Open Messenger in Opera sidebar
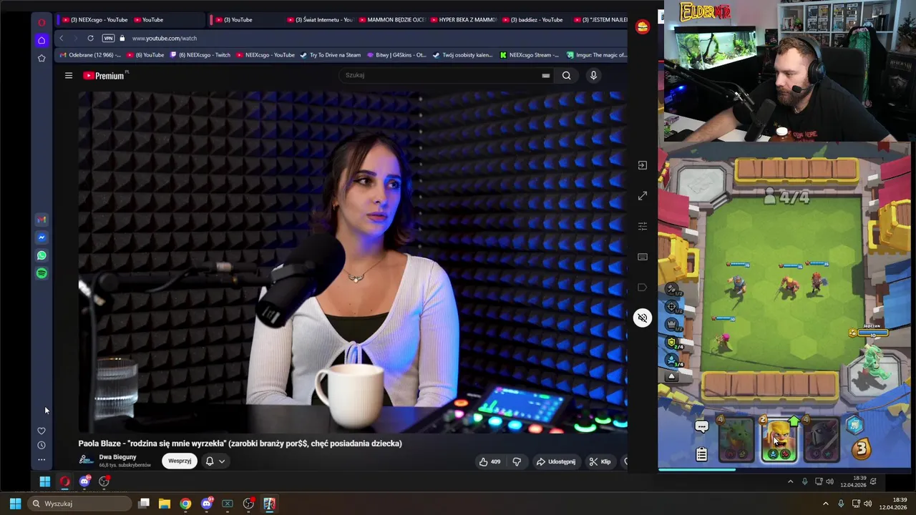The height and width of the screenshot is (515, 916). pos(42,237)
